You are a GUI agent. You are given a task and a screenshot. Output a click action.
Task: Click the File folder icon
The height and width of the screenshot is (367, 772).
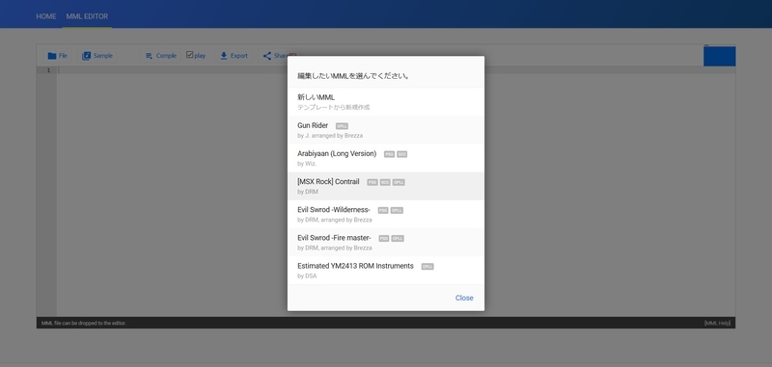click(x=52, y=56)
